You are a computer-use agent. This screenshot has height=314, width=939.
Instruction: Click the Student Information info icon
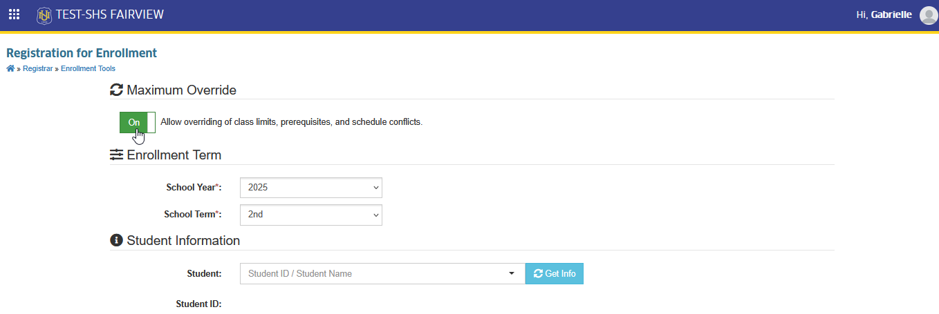[117, 241]
